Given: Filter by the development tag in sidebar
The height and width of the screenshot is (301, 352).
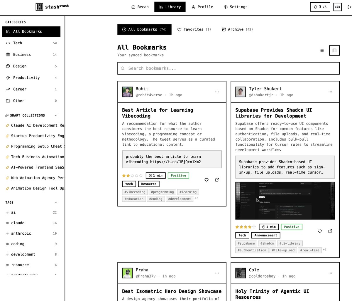Looking at the screenshot, I should point(31,254).
